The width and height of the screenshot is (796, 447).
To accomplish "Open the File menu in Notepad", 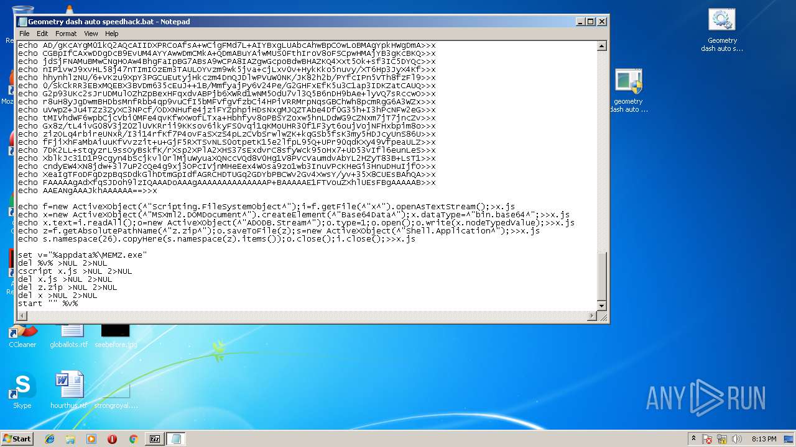I will click(24, 34).
